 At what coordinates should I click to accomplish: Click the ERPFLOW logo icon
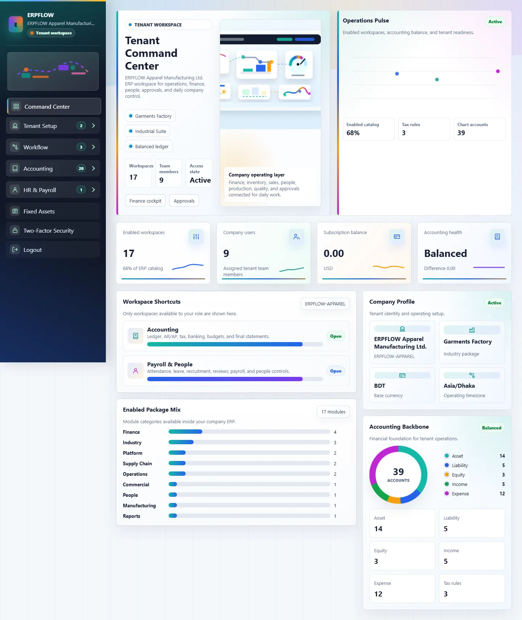[x=16, y=24]
